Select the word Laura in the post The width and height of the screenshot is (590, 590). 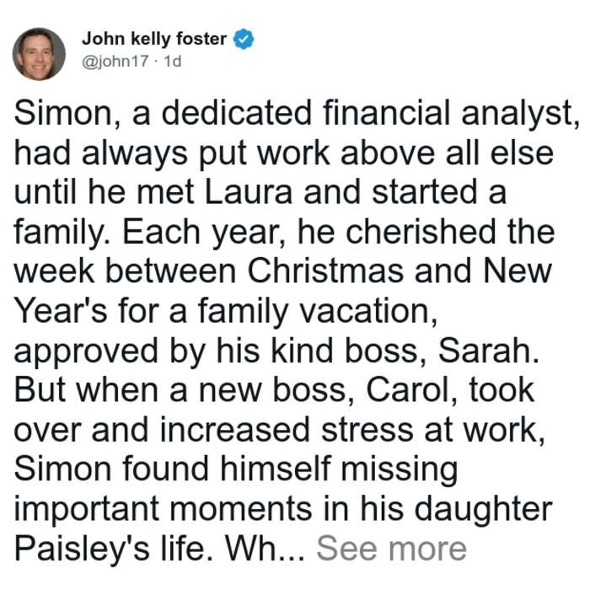click(x=249, y=192)
